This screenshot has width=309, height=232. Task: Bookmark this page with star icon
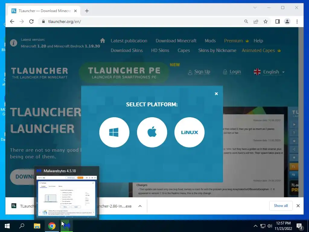266,21
